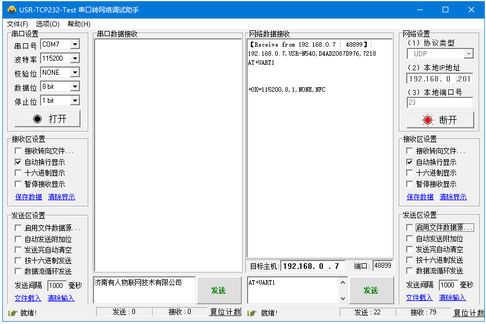Click 打开 to open the serial port

[x=47, y=119]
